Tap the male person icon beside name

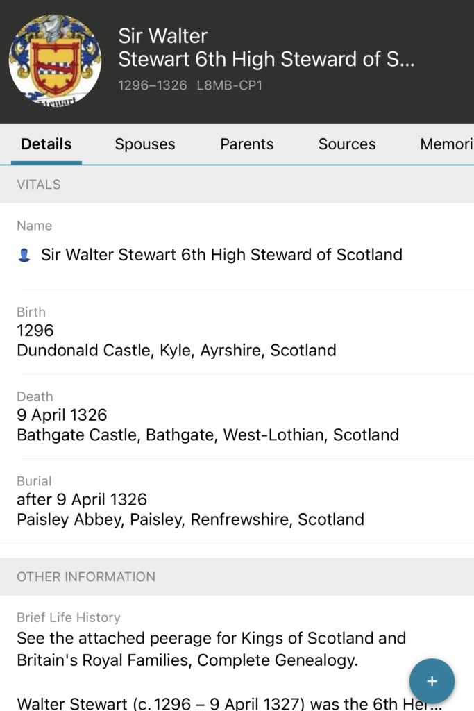pyautogui.click(x=24, y=256)
